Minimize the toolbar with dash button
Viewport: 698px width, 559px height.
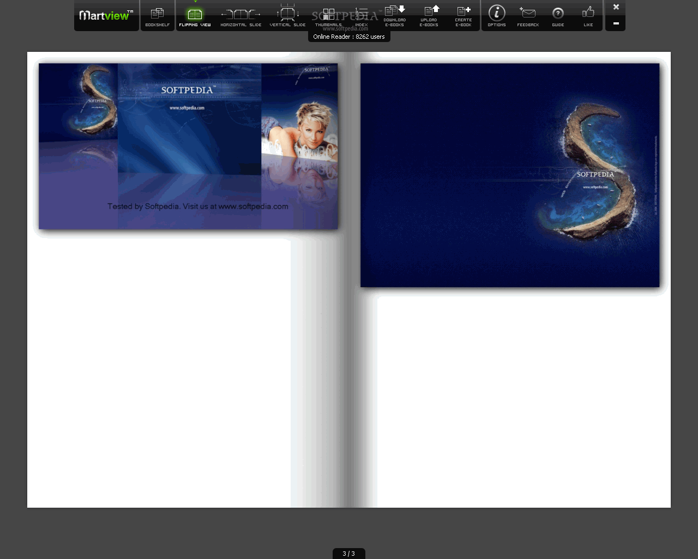[616, 23]
